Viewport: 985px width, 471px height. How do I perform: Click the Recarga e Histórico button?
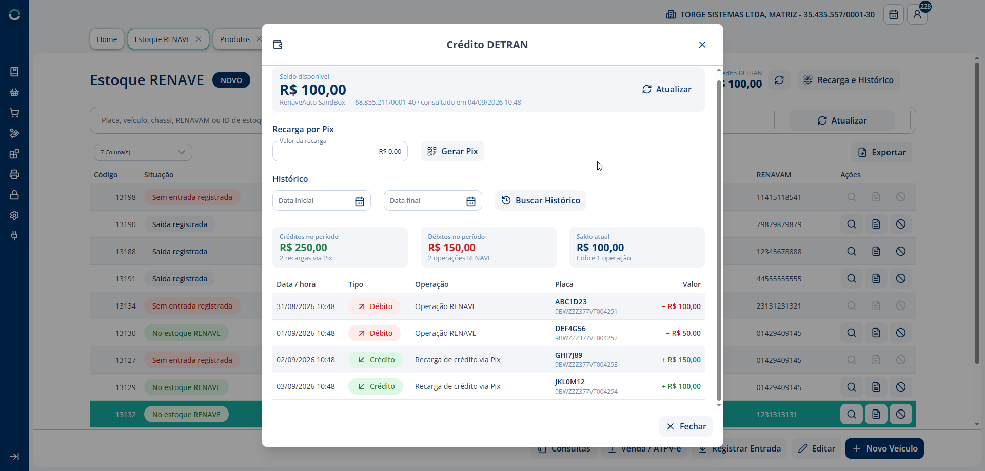[848, 80]
